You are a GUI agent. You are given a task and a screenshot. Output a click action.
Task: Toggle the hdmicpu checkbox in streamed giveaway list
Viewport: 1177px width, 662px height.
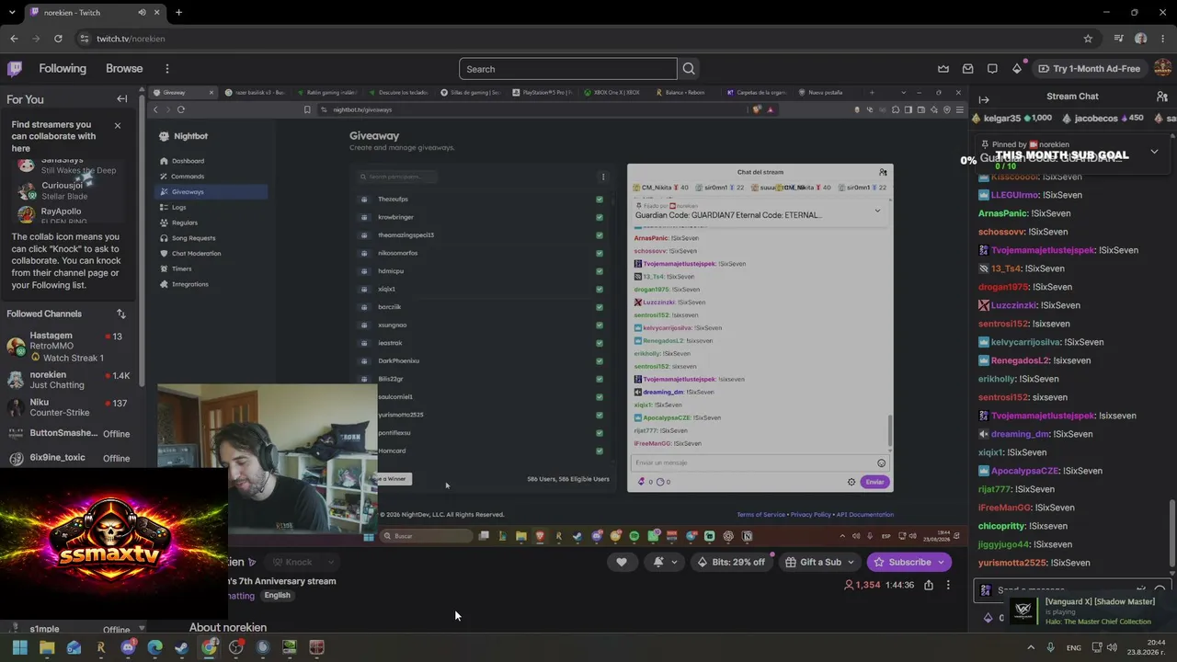(x=600, y=271)
